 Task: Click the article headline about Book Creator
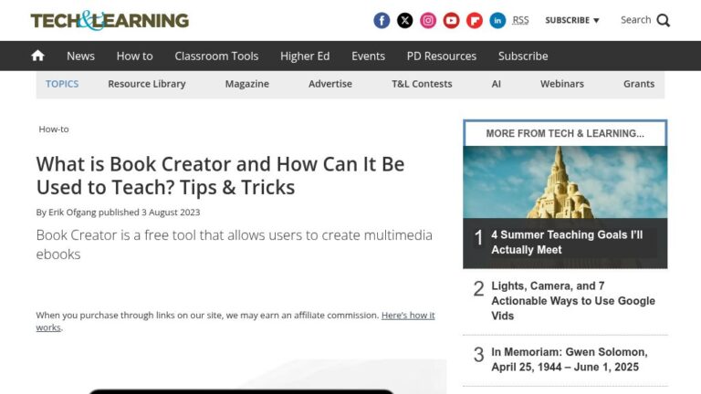click(x=220, y=175)
